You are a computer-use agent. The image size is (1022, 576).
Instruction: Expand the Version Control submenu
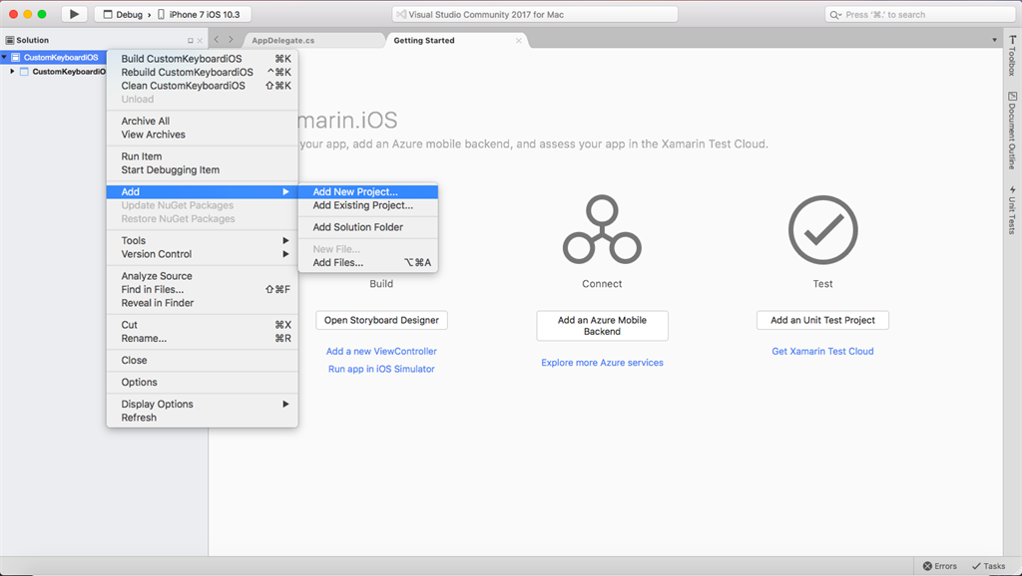click(x=202, y=254)
